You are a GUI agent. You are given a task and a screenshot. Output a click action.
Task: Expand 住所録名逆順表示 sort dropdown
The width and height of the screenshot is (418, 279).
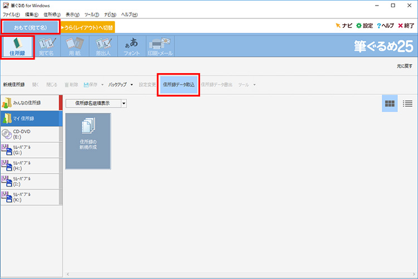(x=124, y=103)
